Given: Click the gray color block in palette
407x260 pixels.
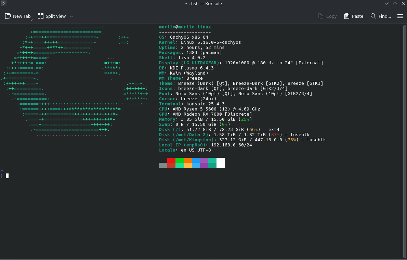Looking at the screenshot, I should [163, 166].
